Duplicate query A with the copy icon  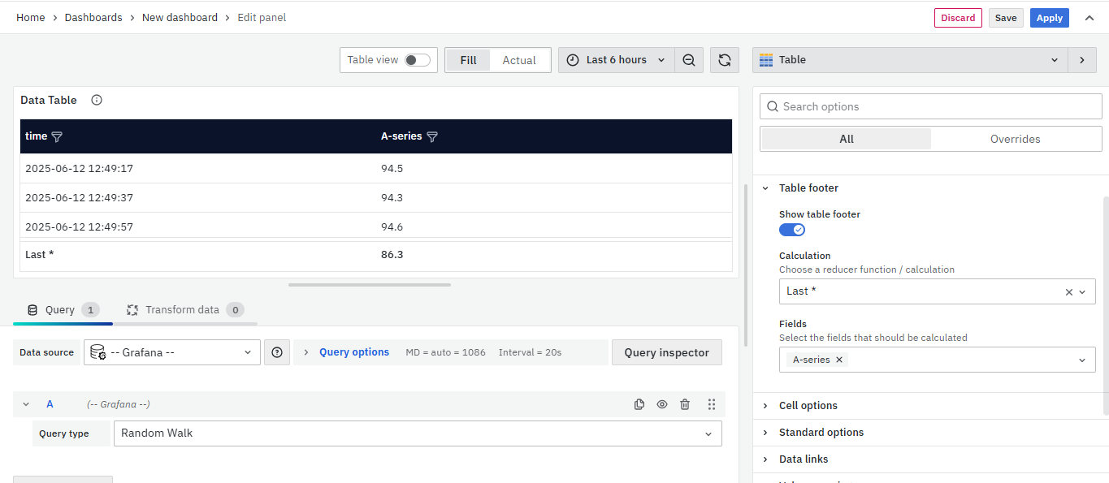click(x=639, y=404)
